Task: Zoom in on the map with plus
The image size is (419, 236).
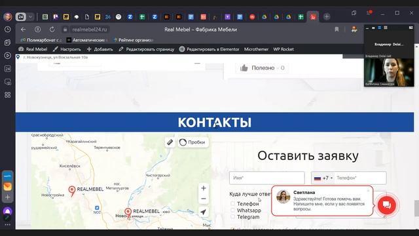Action: pos(204,188)
